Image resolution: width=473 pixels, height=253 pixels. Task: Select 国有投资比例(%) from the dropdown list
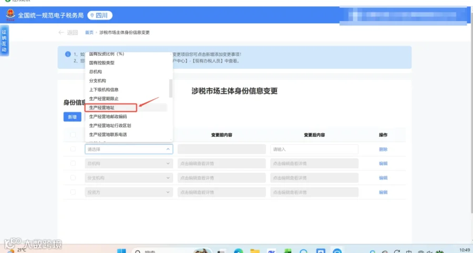(107, 54)
